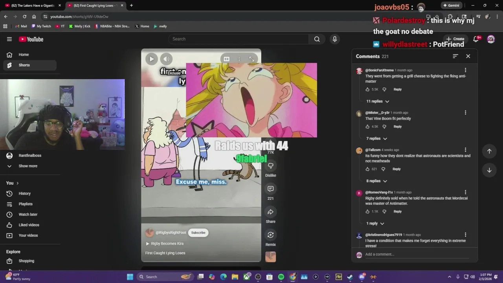This screenshot has height=283, width=503.
Task: Remix this Short
Action: 271,235
